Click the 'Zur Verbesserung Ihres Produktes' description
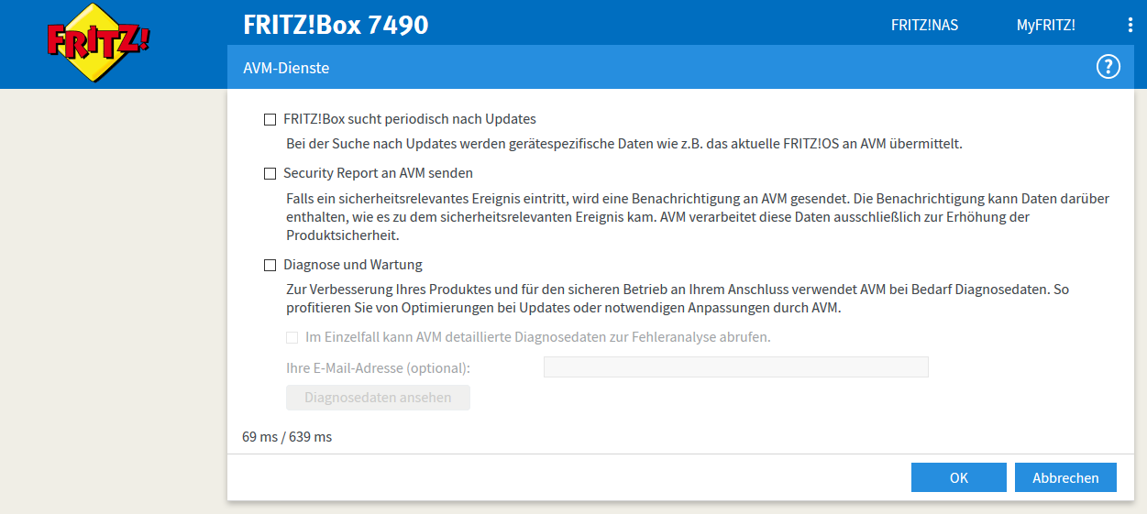This screenshot has height=514, width=1147. 678,299
